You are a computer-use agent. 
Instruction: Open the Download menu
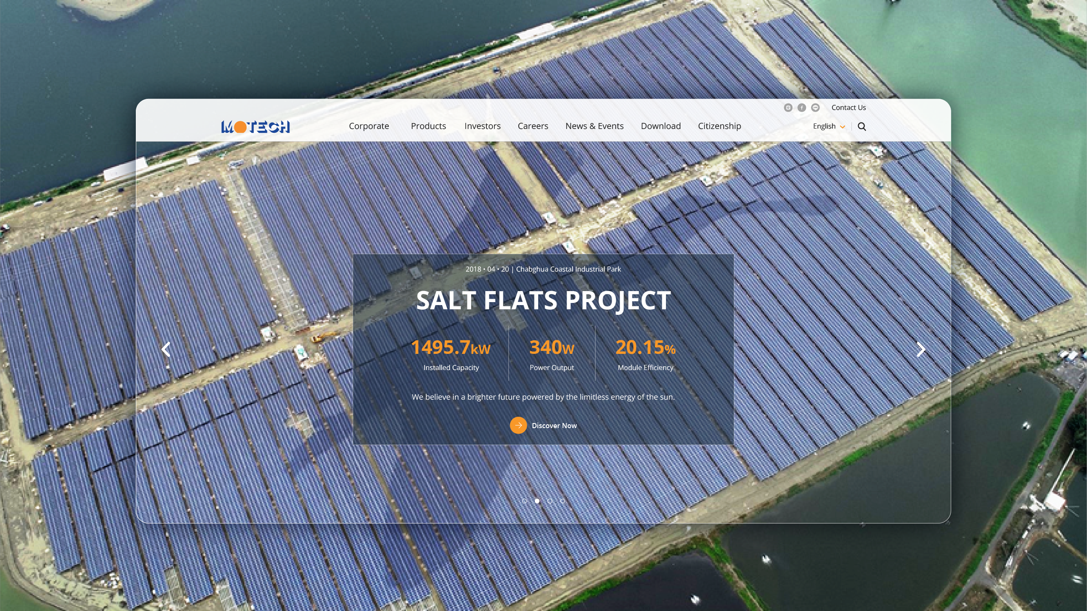[x=660, y=126]
